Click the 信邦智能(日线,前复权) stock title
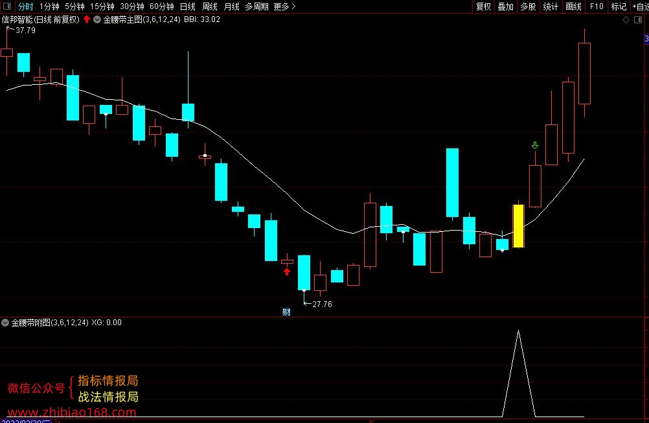This screenshot has width=649, height=423. [x=41, y=19]
